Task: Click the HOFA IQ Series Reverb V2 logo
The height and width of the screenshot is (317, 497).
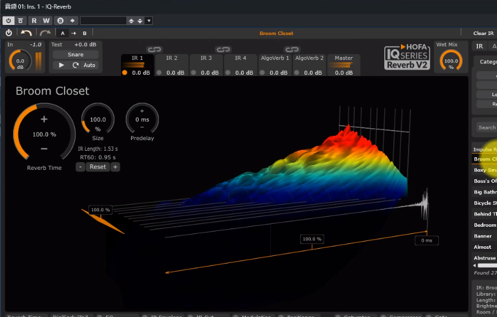Action: pos(407,56)
